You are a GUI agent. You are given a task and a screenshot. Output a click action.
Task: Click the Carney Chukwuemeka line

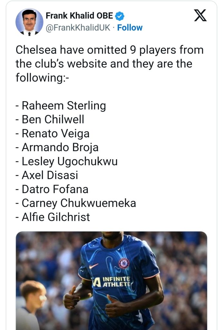[x=76, y=203]
